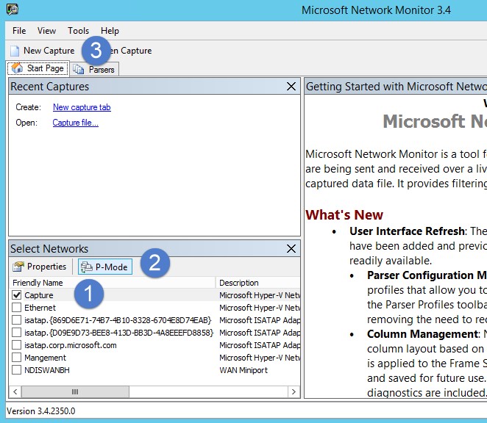Close the Recent Captures panel
This screenshot has width=487, height=423.
[x=291, y=86]
